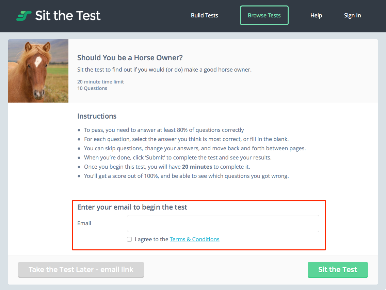This screenshot has height=290, width=386.
Task: Click the 'Enter your email to begin' heading
Action: pyautogui.click(x=132, y=207)
